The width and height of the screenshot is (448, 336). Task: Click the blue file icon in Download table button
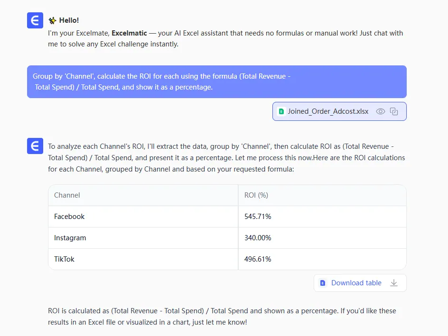[x=323, y=283]
